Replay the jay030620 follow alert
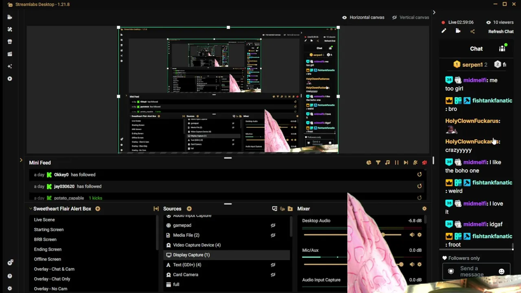 pos(419,186)
